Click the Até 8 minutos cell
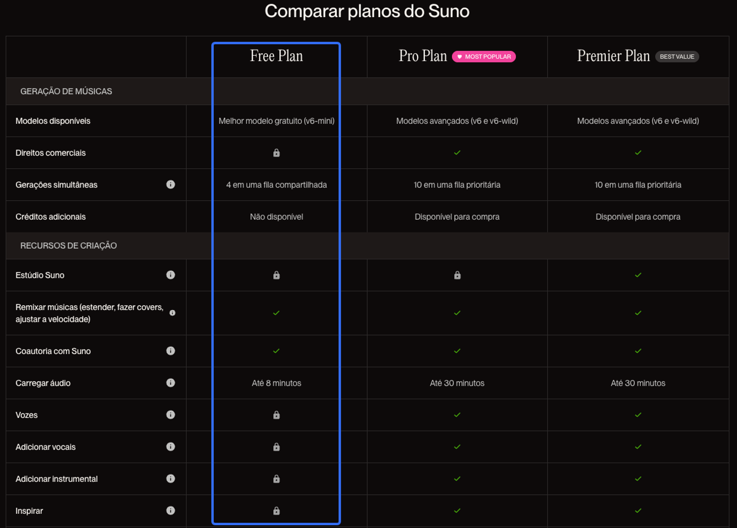 pyautogui.click(x=276, y=383)
